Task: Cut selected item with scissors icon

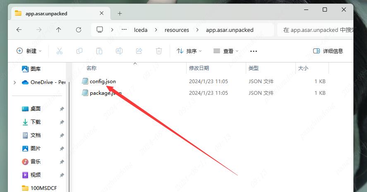Action: coord(60,51)
